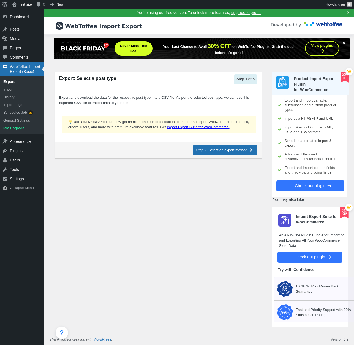Open the Tools menu
Screen dimensions: 354x345
[22, 169]
